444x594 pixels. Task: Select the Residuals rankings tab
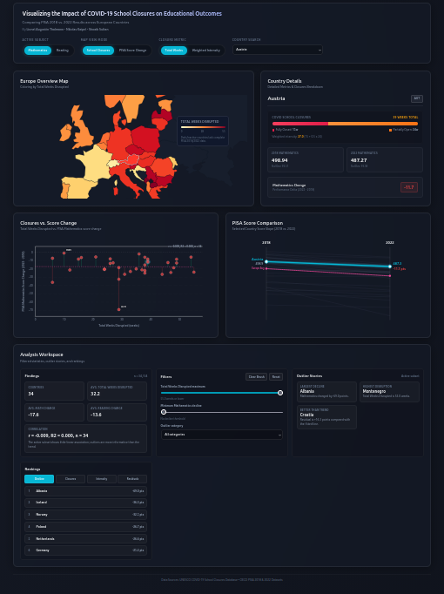pyautogui.click(x=132, y=479)
